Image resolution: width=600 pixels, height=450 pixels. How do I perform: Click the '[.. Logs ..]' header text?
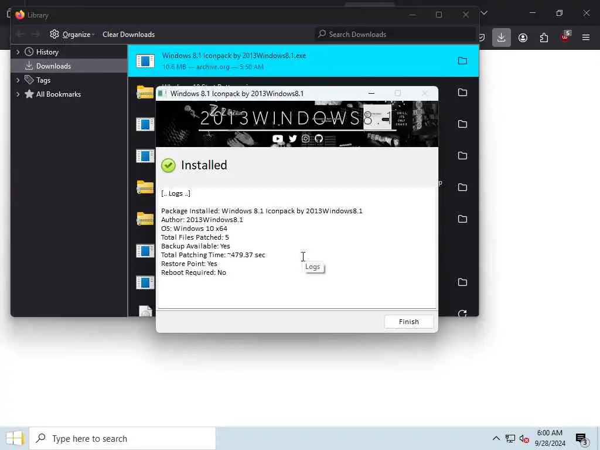pyautogui.click(x=176, y=193)
